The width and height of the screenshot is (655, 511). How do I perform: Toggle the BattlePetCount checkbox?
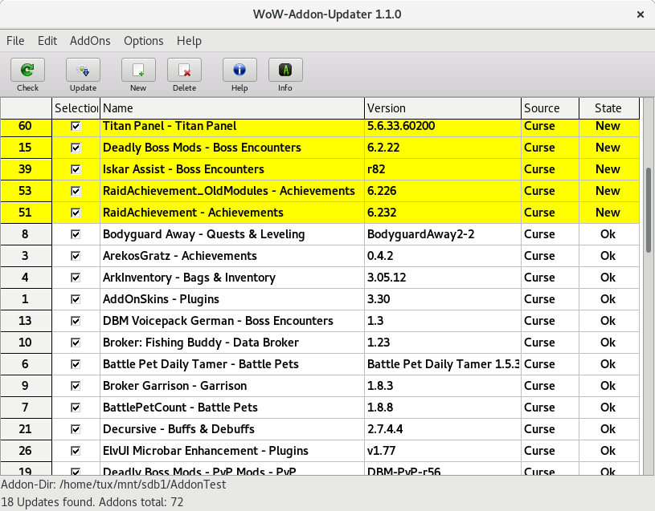(x=76, y=408)
